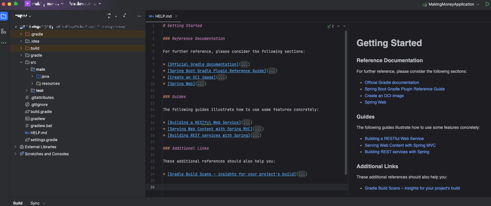Click the External Libraries icon
Screen dimensions: 491x206
(22, 147)
